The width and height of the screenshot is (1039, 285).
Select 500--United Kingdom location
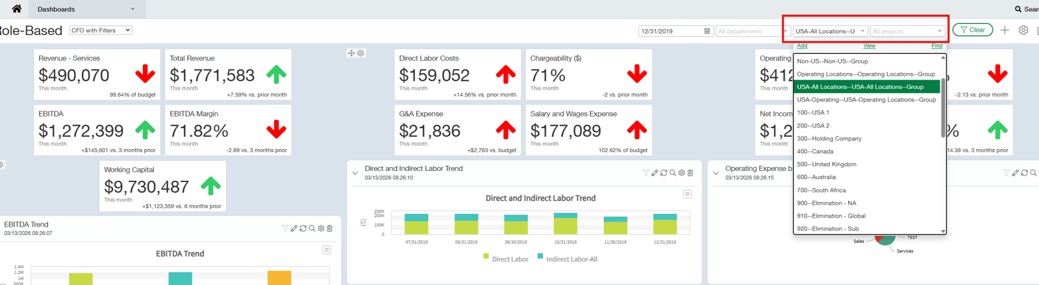click(867, 165)
